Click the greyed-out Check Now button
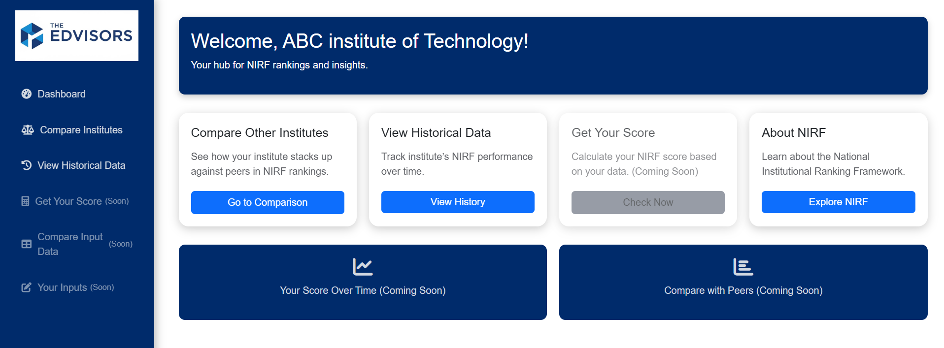Screen dimensions: 944x348 [x=648, y=202]
